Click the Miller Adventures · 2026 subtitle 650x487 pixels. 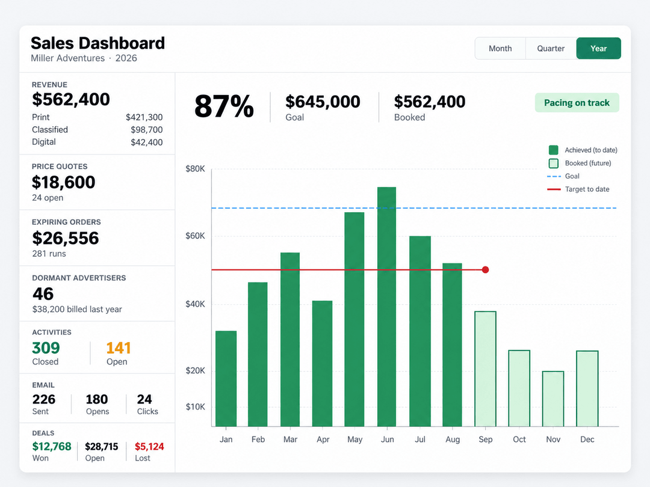pos(84,58)
